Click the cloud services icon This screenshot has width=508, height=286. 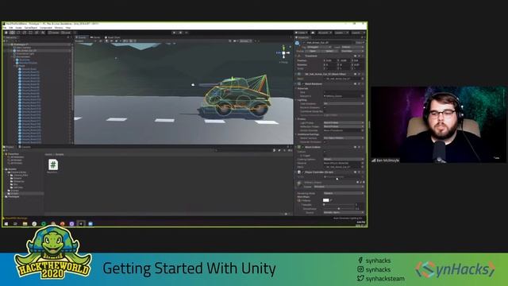[313, 33]
